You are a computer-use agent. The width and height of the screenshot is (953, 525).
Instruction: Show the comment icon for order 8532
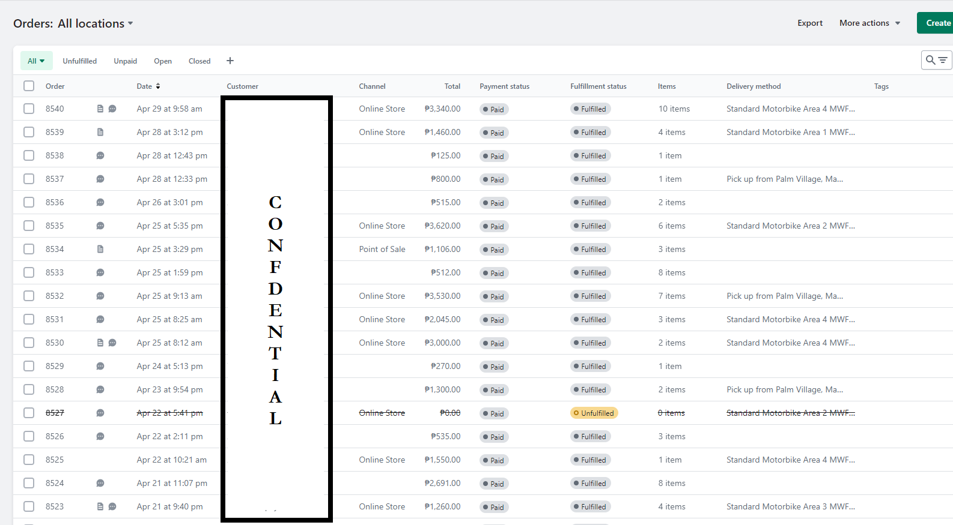(x=100, y=296)
